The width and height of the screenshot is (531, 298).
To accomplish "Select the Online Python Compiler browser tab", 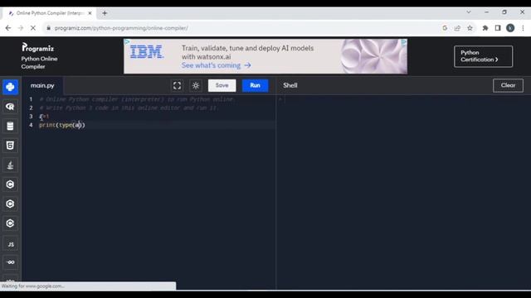I will (x=49, y=13).
